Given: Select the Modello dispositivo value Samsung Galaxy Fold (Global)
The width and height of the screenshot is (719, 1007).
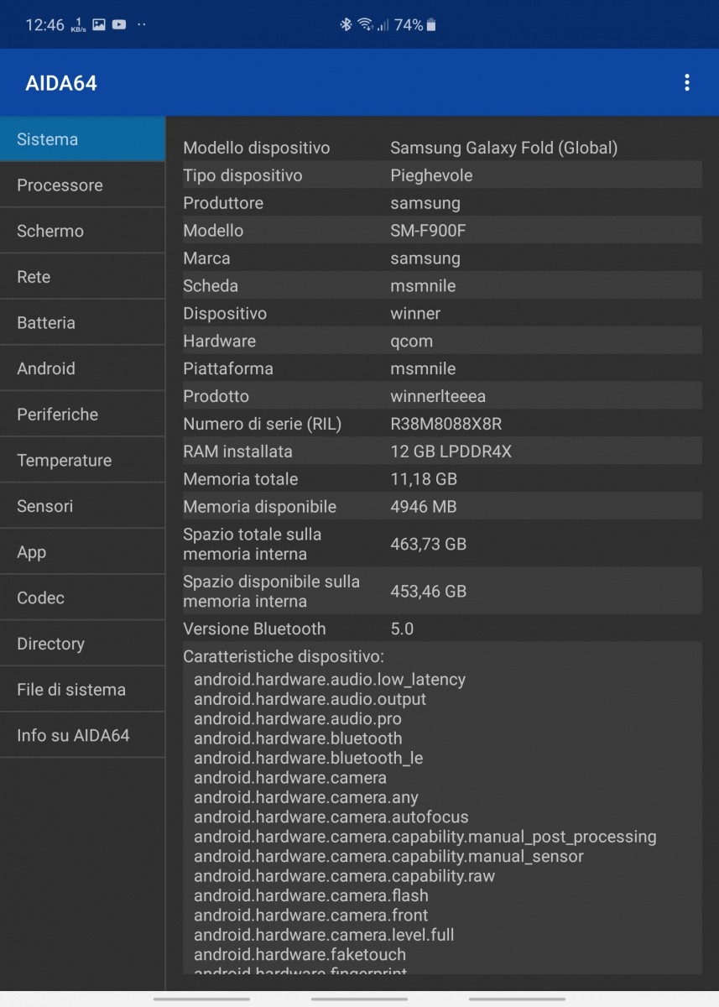Looking at the screenshot, I should click(504, 148).
